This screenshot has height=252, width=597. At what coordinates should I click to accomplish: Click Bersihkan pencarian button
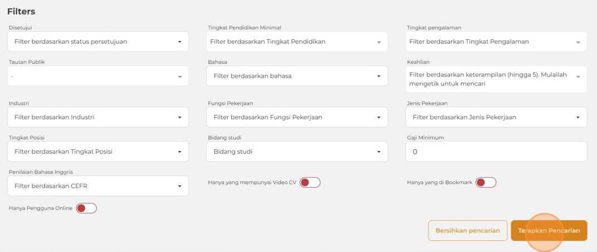point(467,230)
